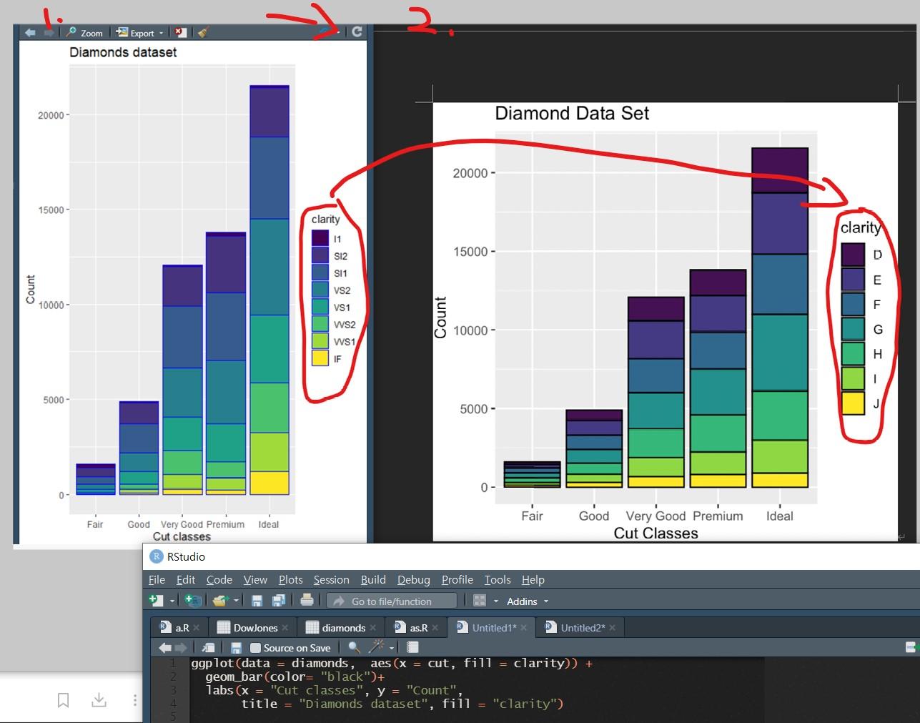This screenshot has height=723, width=920.
Task: Refresh the plot preview with circular arrow
Action: click(357, 31)
